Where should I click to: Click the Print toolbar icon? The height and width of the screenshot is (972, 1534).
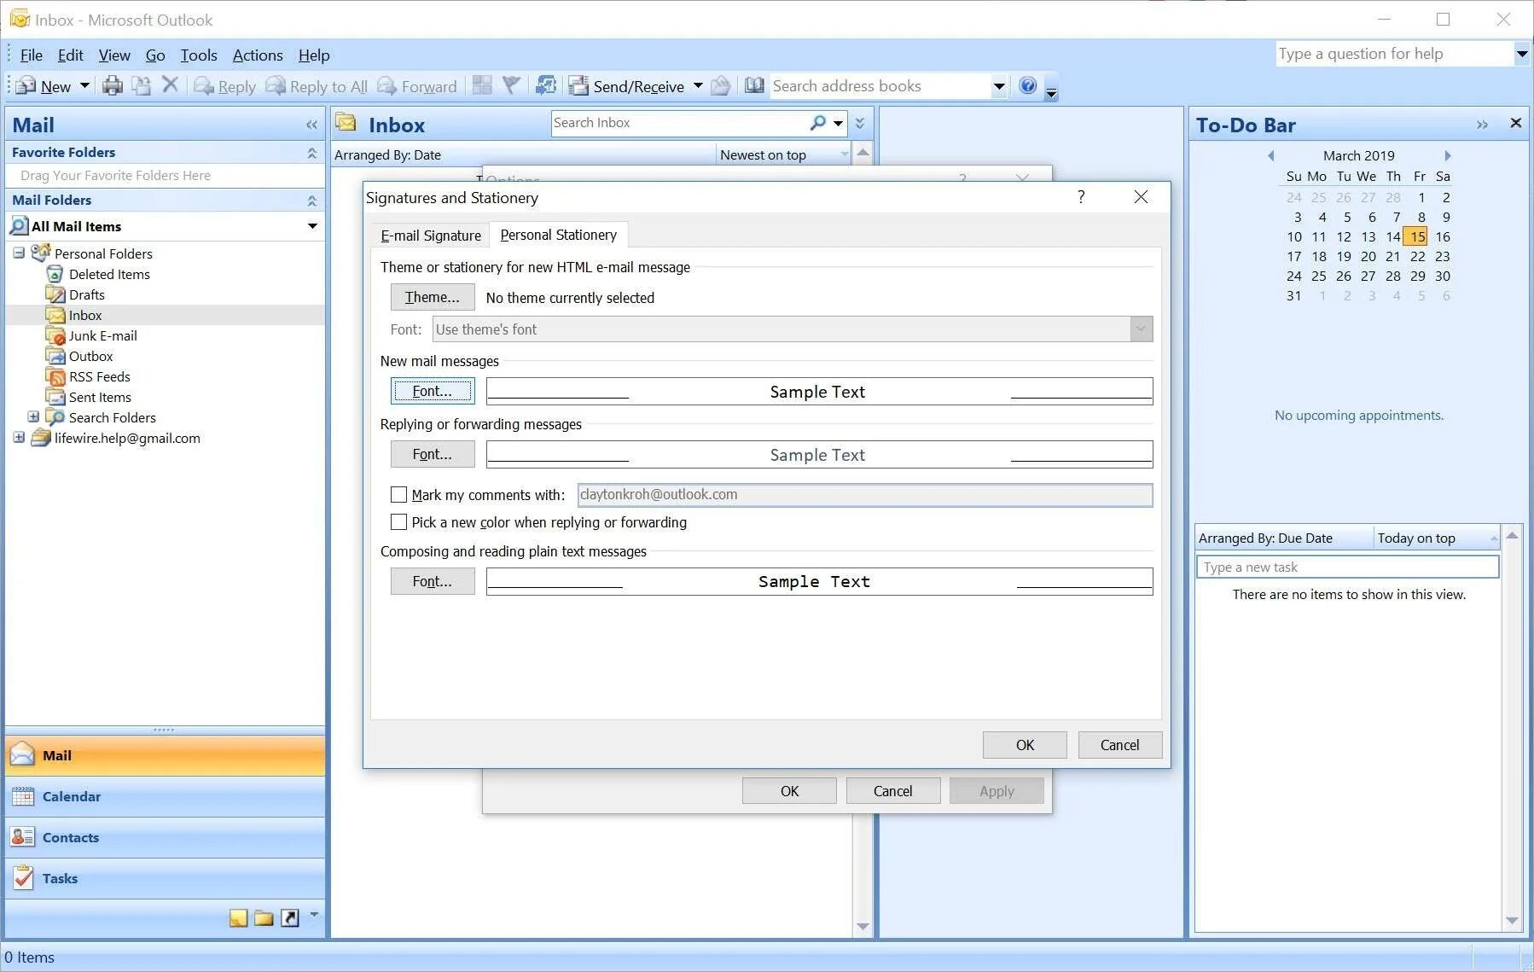click(113, 85)
